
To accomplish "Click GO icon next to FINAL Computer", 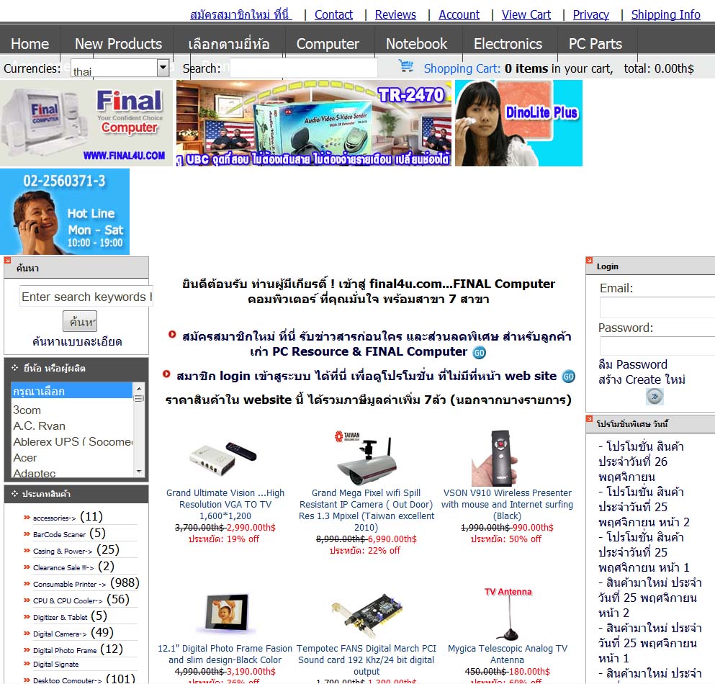I will pos(480,353).
